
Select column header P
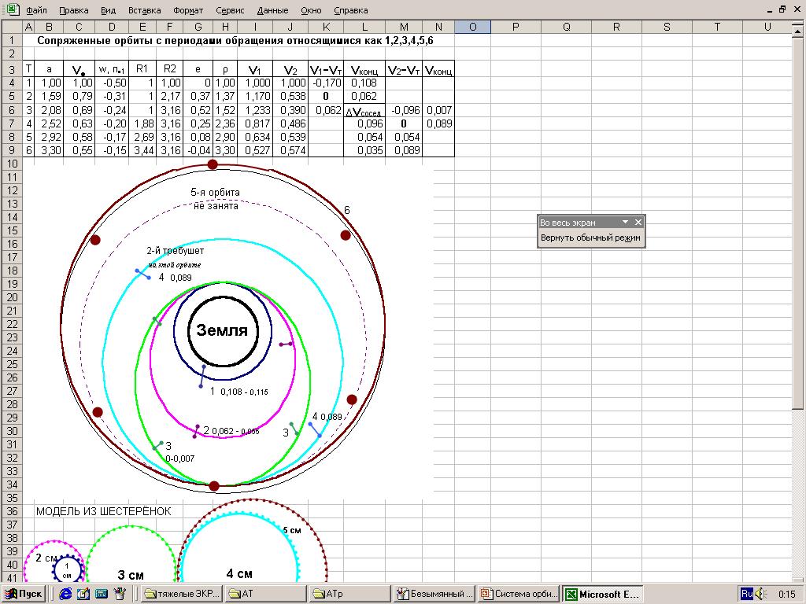point(516,27)
